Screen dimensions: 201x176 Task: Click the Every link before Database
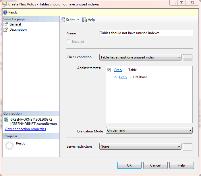pos(123,77)
